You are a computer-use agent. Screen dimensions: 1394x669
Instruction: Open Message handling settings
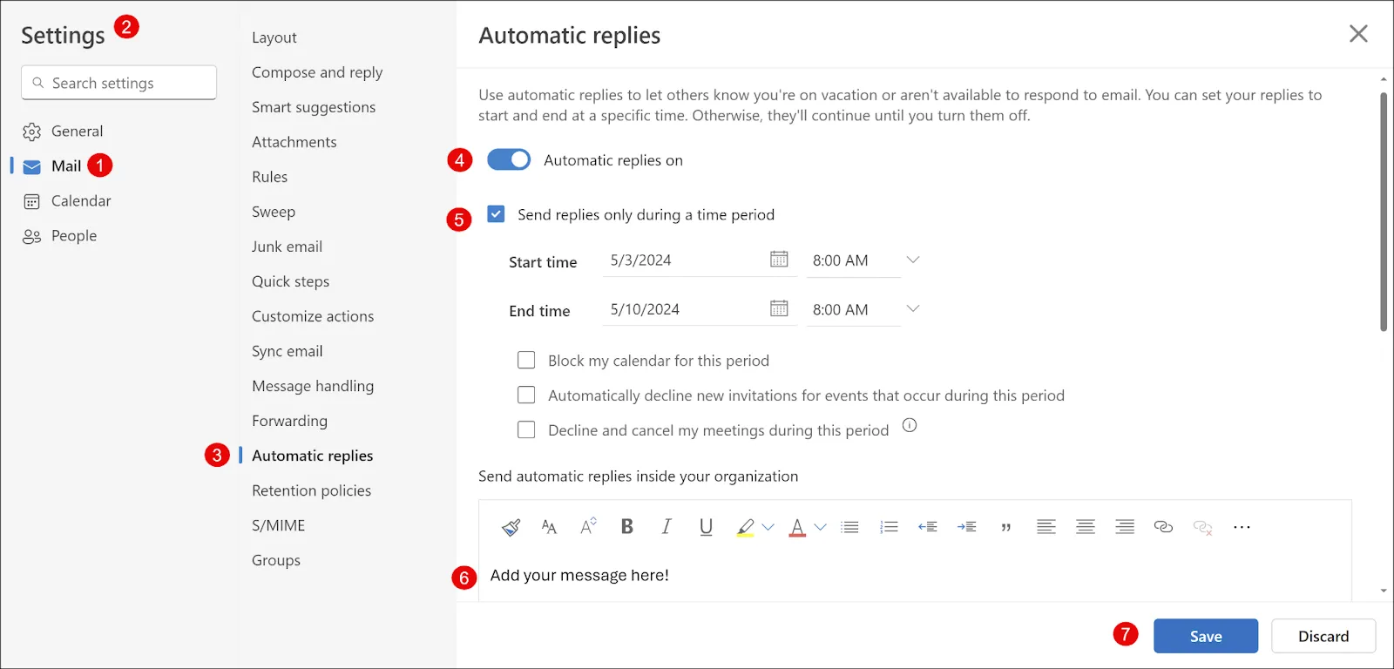[x=313, y=386]
